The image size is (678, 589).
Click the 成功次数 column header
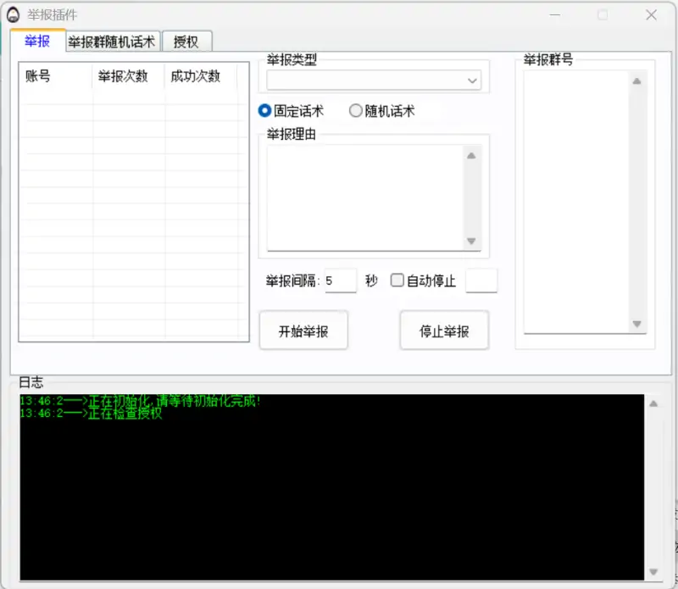pos(192,75)
